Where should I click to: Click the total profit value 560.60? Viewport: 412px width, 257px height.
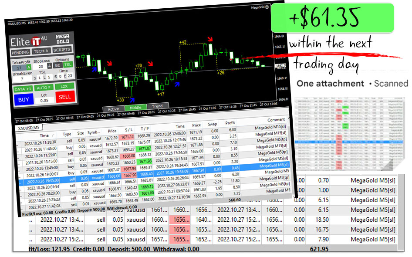pyautogui.click(x=234, y=200)
